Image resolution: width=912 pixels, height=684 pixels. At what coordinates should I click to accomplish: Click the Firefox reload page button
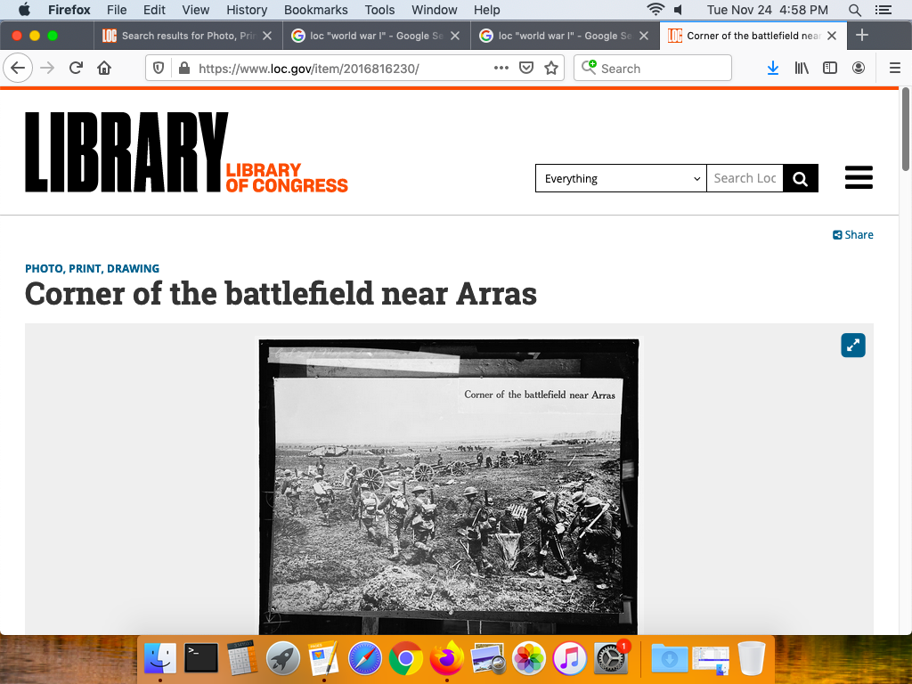[77, 69]
